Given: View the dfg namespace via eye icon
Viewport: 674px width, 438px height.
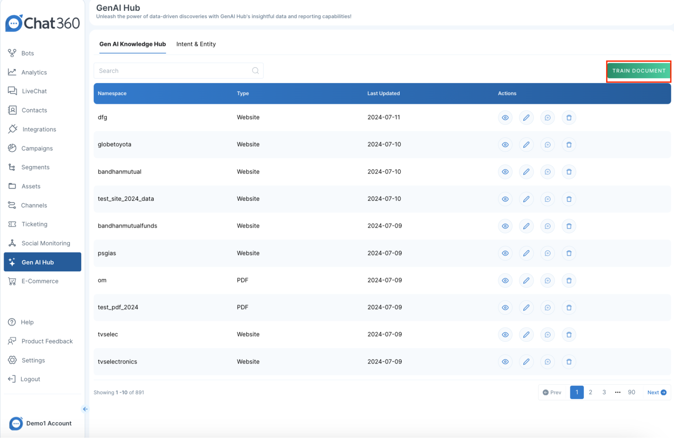Looking at the screenshot, I should (x=505, y=117).
